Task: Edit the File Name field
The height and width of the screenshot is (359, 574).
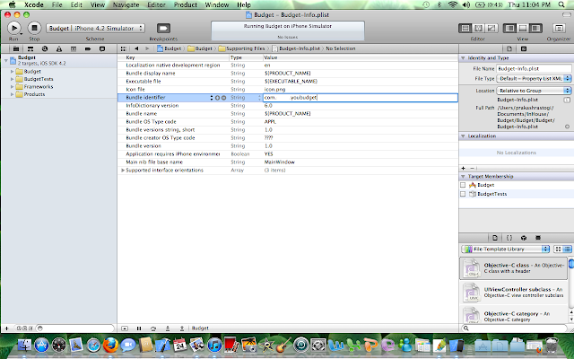Action: coord(534,68)
